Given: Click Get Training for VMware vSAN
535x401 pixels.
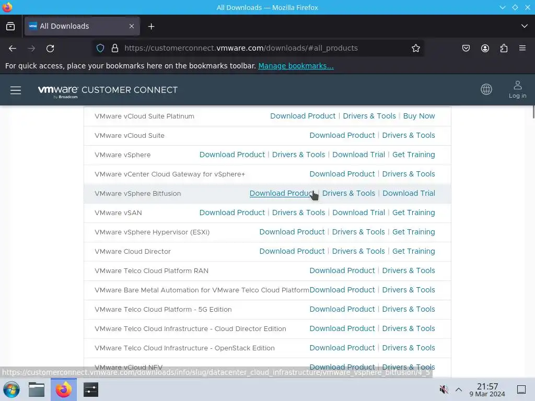Looking at the screenshot, I should 414,213.
